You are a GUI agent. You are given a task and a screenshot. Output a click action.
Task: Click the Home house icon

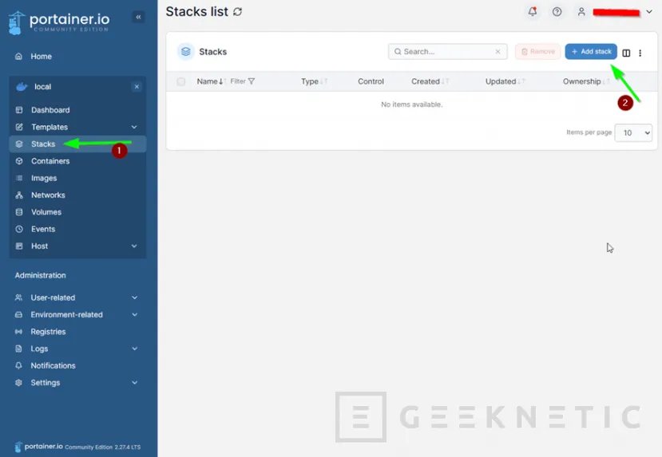(18, 56)
